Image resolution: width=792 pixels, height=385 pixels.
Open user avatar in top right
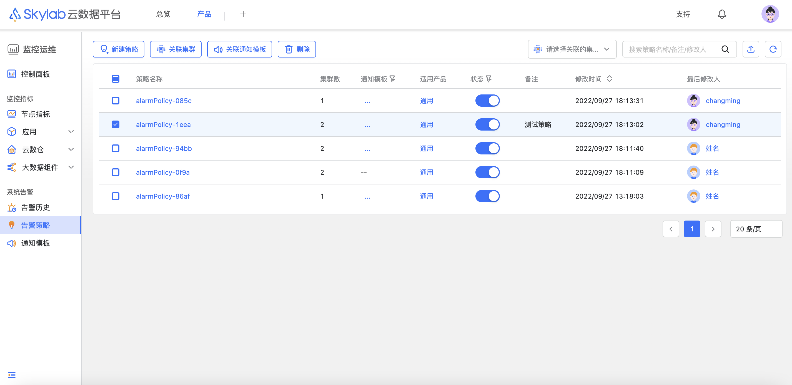pyautogui.click(x=770, y=14)
